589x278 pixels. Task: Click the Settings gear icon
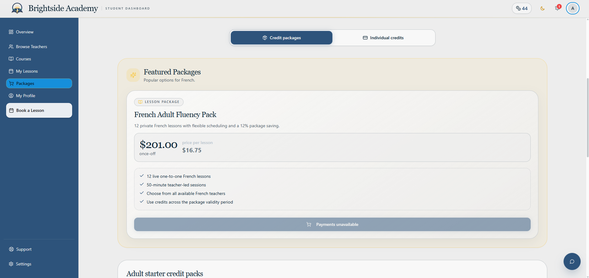[11, 264]
